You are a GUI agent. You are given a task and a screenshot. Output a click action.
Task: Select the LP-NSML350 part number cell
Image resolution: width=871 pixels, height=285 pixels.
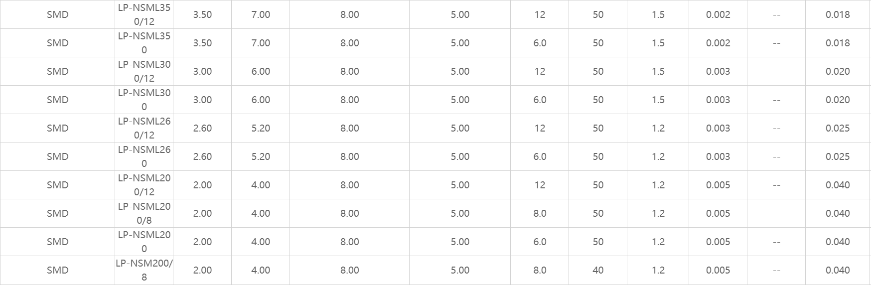coord(144,43)
